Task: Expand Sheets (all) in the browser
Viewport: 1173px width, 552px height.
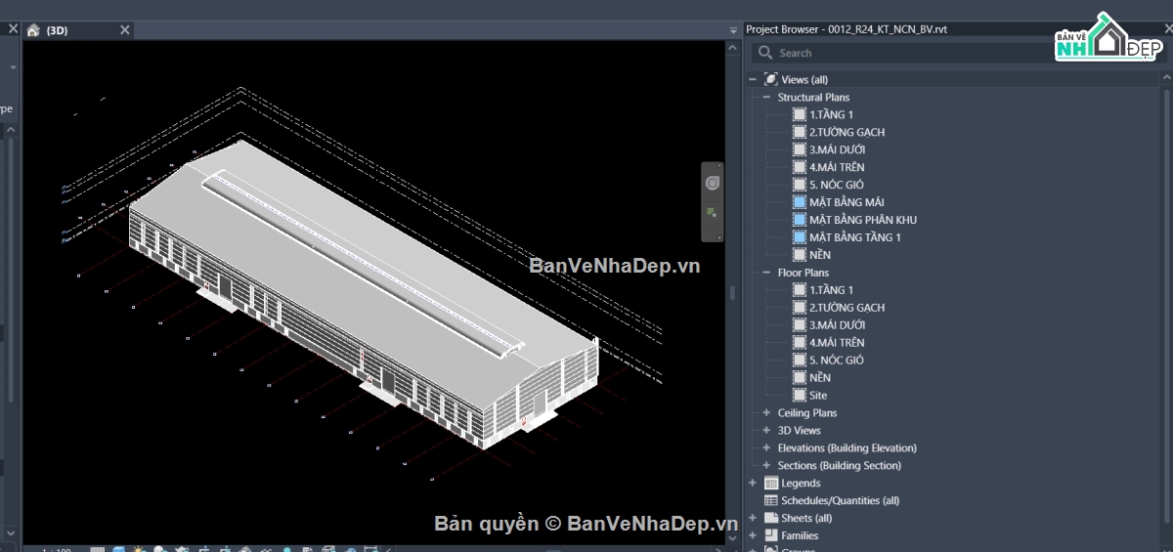Action: (x=753, y=519)
